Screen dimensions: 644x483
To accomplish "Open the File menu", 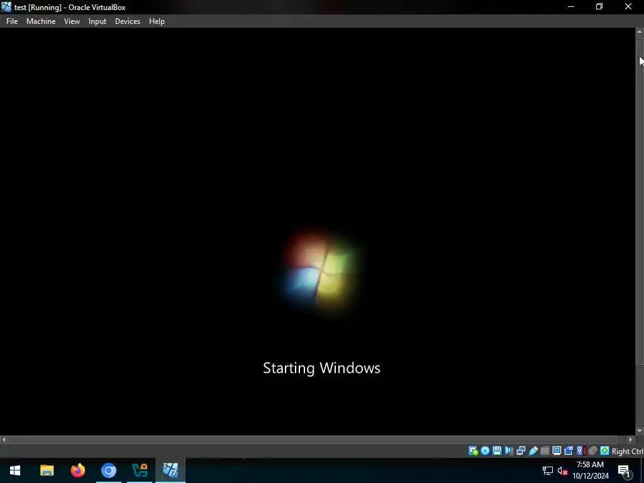I will 12,21.
